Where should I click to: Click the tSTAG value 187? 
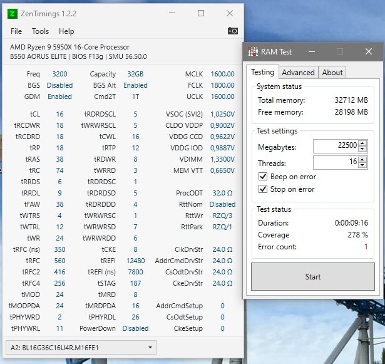pos(136,283)
